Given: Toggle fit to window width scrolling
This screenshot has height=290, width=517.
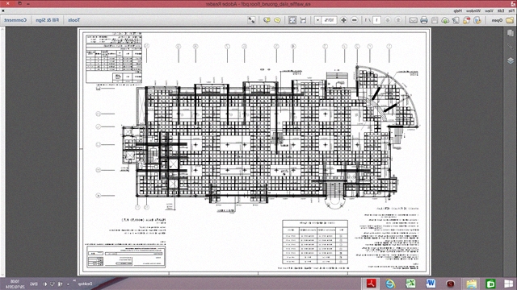Looking at the screenshot, I should [303, 20].
